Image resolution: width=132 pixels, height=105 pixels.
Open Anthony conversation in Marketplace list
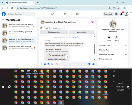pos(18,25)
